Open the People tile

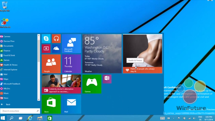(51, 64)
